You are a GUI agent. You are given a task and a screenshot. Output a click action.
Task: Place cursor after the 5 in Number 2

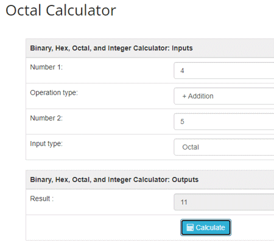(184, 122)
